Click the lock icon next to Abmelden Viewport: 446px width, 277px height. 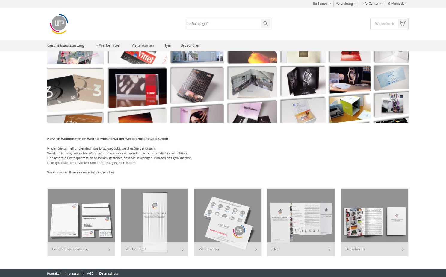click(389, 4)
